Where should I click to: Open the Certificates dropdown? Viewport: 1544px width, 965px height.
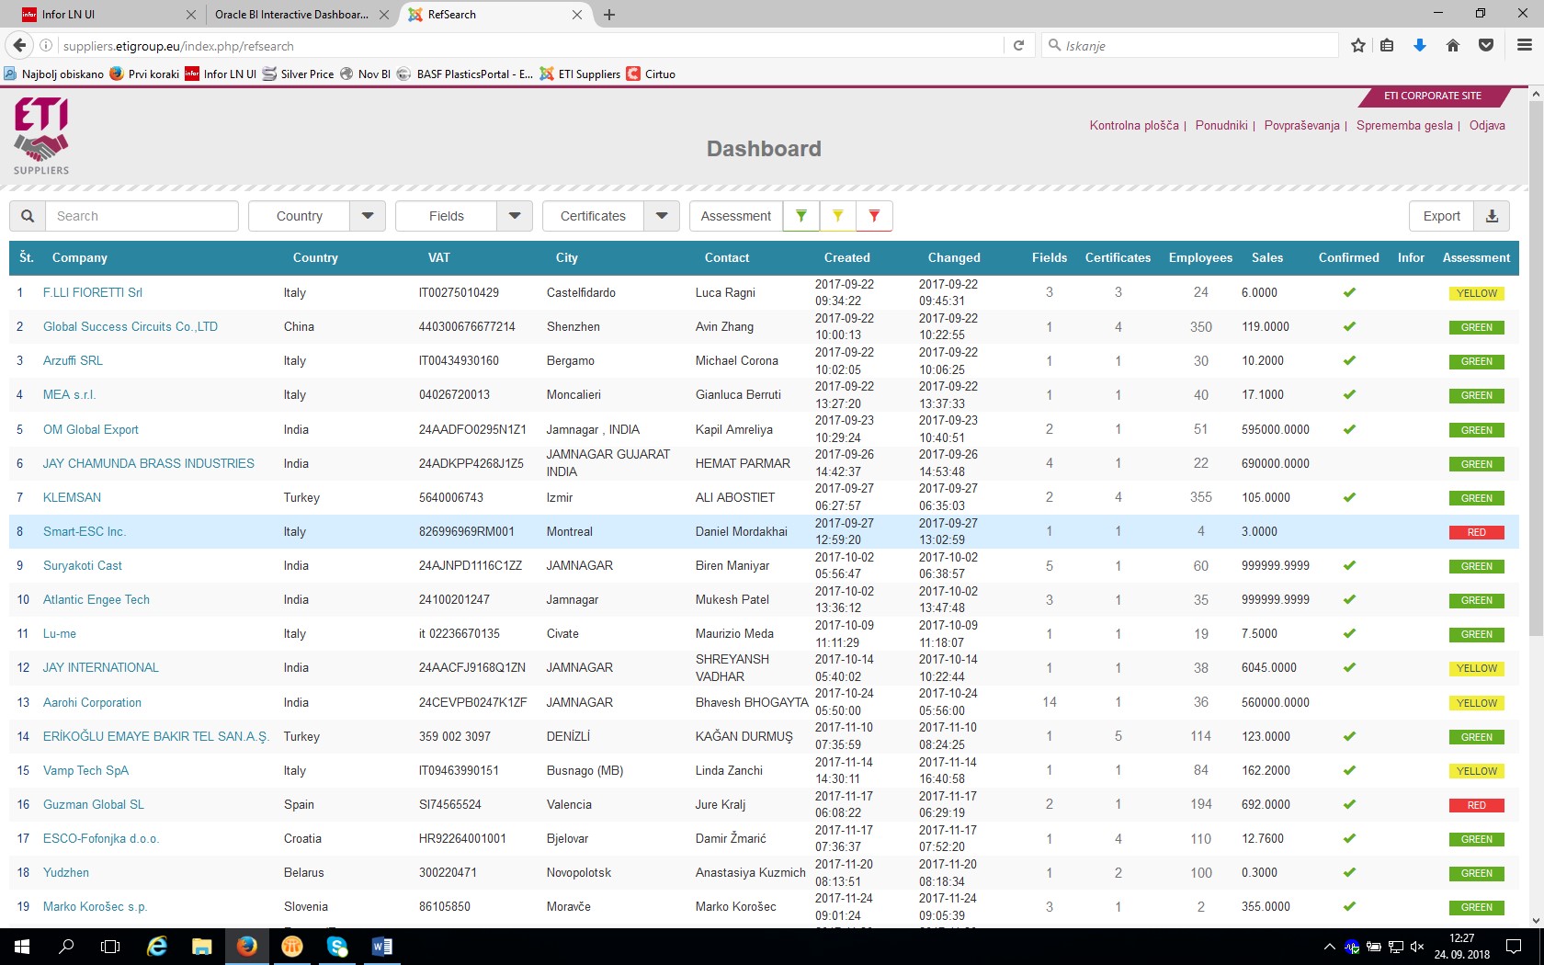click(x=662, y=216)
